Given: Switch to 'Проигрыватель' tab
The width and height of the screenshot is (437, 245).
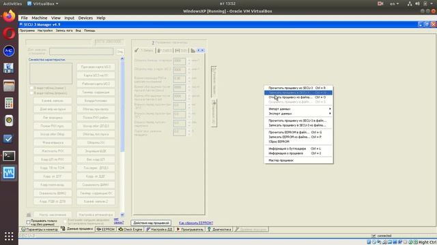Looking at the screenshot, I should [x=190, y=229].
